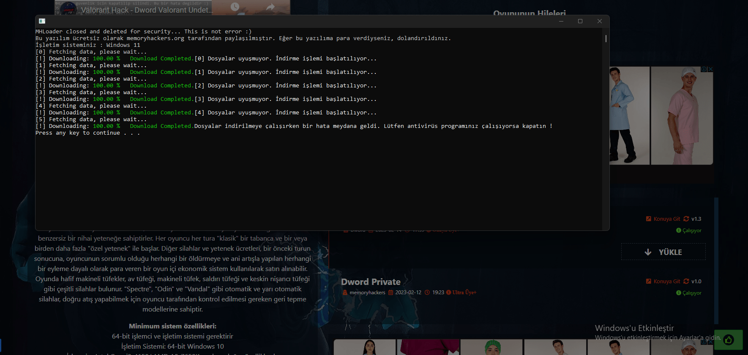Viewport: 748px width, 355px height.
Task: Click the clock icon before 19:23
Action: point(427,293)
